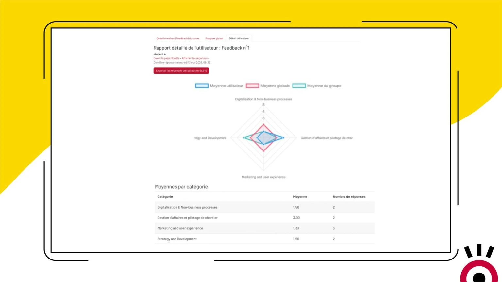Click the Rapport détaillé de l'utilisateur heading
Screen dimensions: 502x282
[201, 48]
